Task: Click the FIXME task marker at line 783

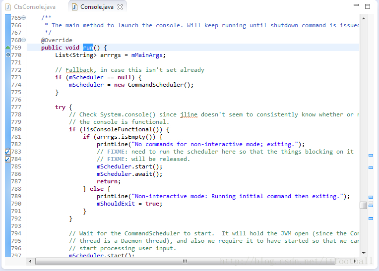Action: pos(8,152)
